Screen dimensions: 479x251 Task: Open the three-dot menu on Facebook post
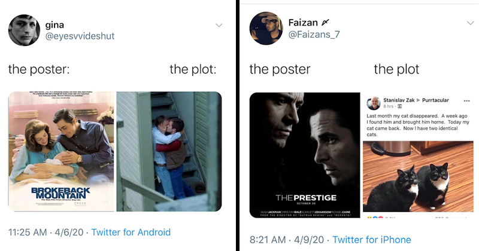pos(467,100)
